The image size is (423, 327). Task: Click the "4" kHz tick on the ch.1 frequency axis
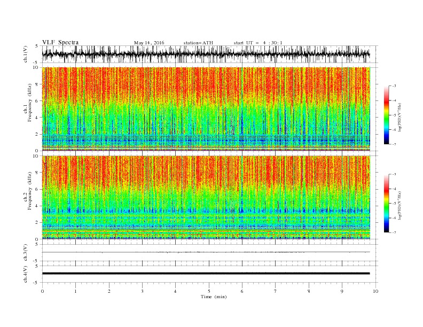click(x=37, y=118)
